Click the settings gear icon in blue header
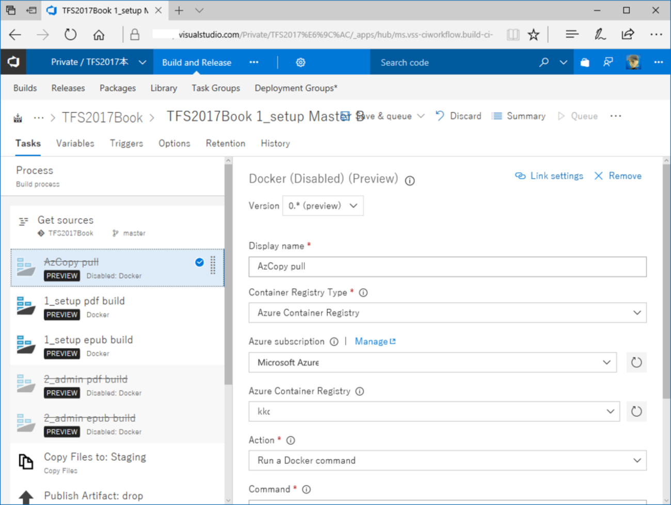The width and height of the screenshot is (671, 505). point(300,62)
